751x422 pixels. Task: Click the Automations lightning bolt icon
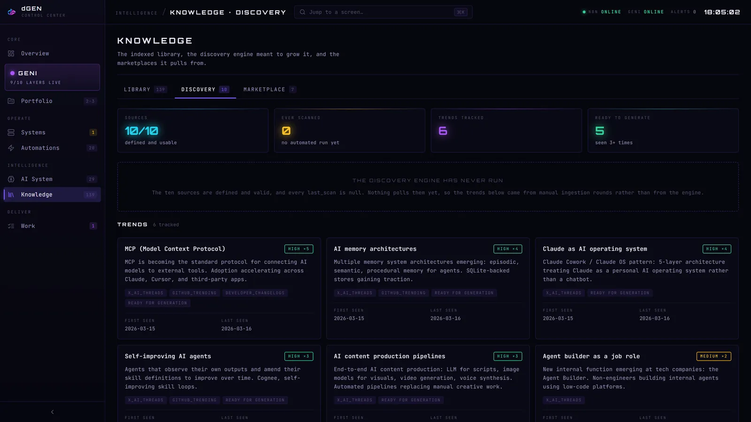tap(11, 148)
